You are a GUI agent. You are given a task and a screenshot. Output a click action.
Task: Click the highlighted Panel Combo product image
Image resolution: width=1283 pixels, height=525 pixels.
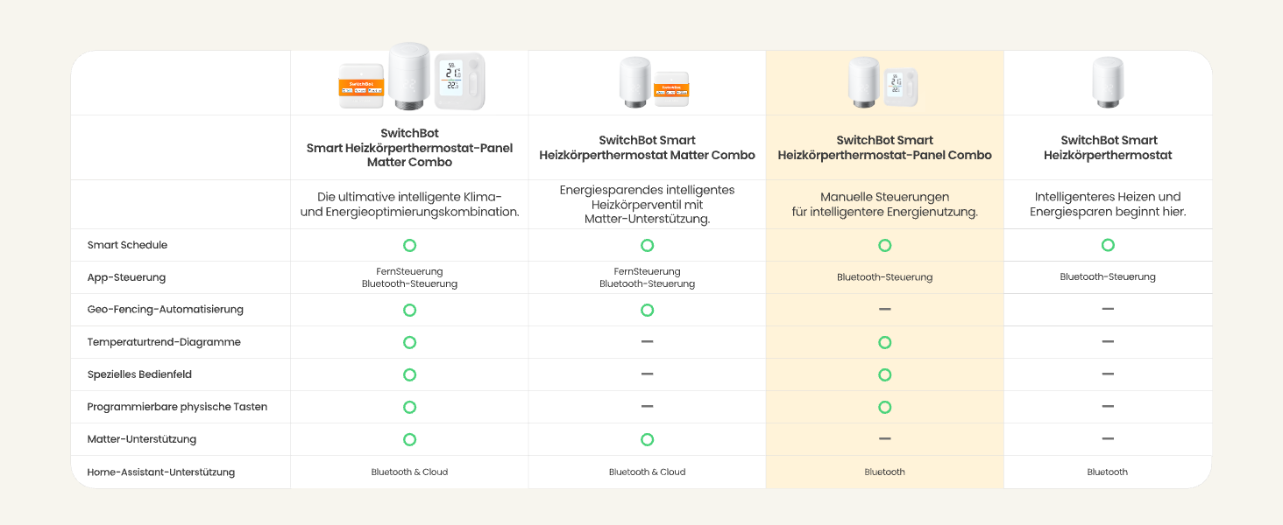tap(884, 84)
